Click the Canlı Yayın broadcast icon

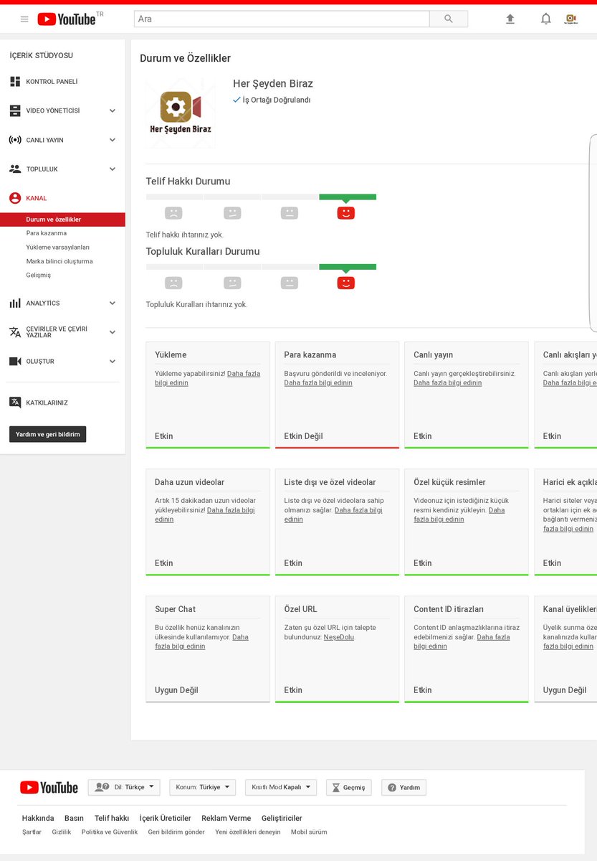point(15,140)
